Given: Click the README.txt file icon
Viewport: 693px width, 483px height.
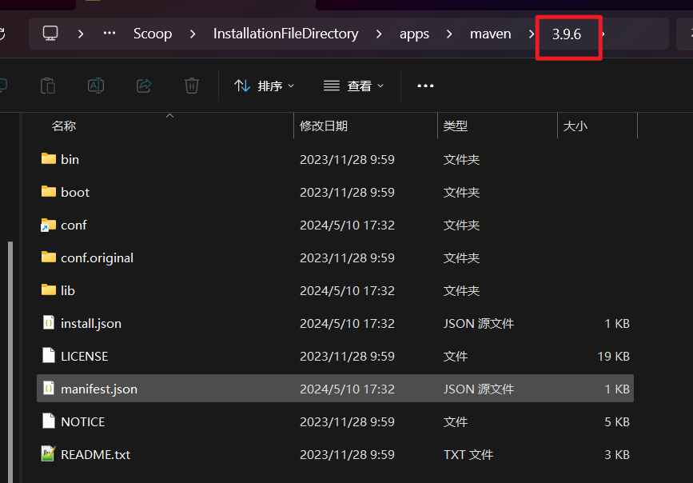Looking at the screenshot, I should pyautogui.click(x=49, y=454).
